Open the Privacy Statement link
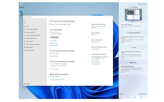This screenshot has height=102, width=164. [x=95, y=64]
